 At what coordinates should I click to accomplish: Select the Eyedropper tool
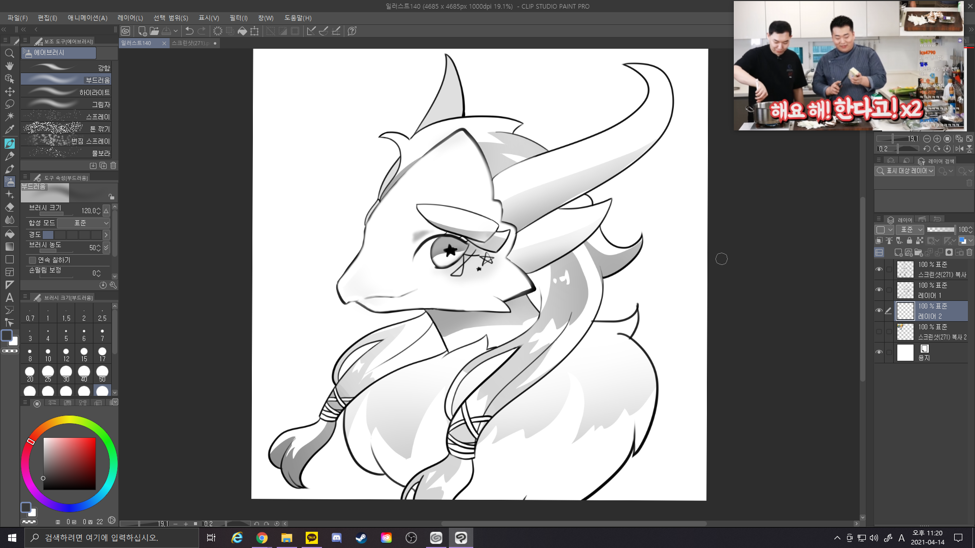9,129
